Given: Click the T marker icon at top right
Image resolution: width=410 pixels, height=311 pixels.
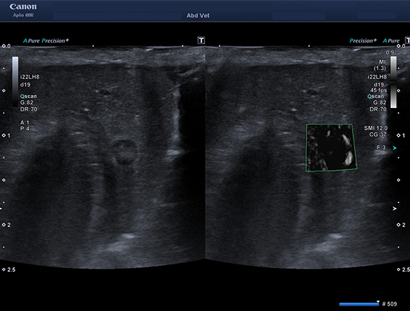Looking at the screenshot, I should (x=408, y=40).
